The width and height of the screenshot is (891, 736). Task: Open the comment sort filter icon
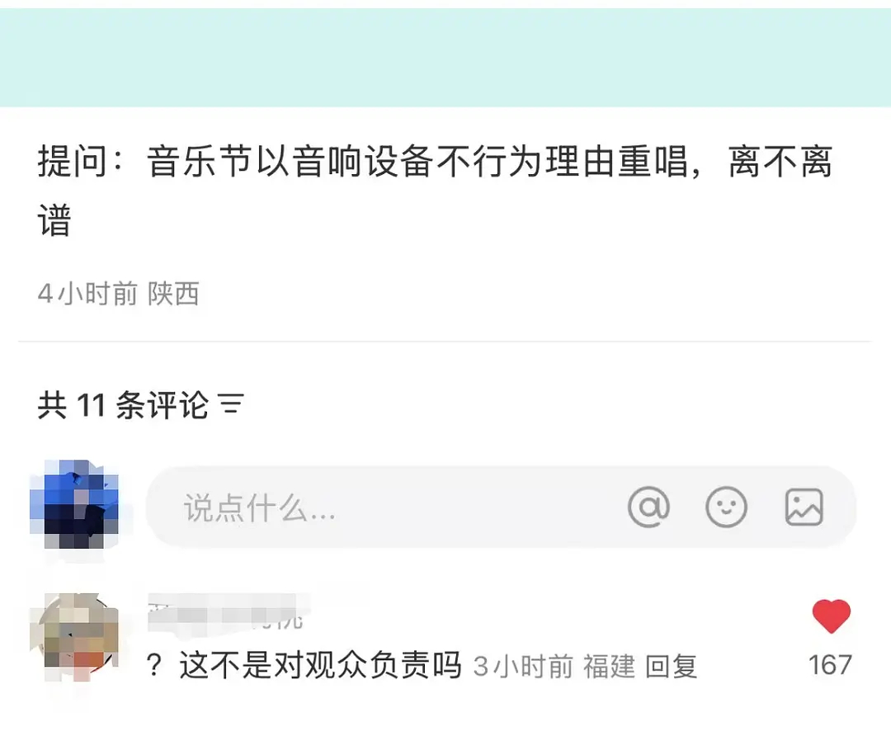coord(232,404)
